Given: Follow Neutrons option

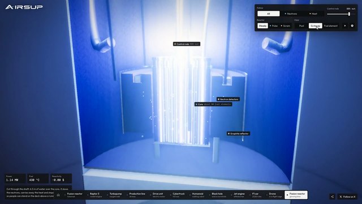Looking at the screenshot, I should pos(291,14).
